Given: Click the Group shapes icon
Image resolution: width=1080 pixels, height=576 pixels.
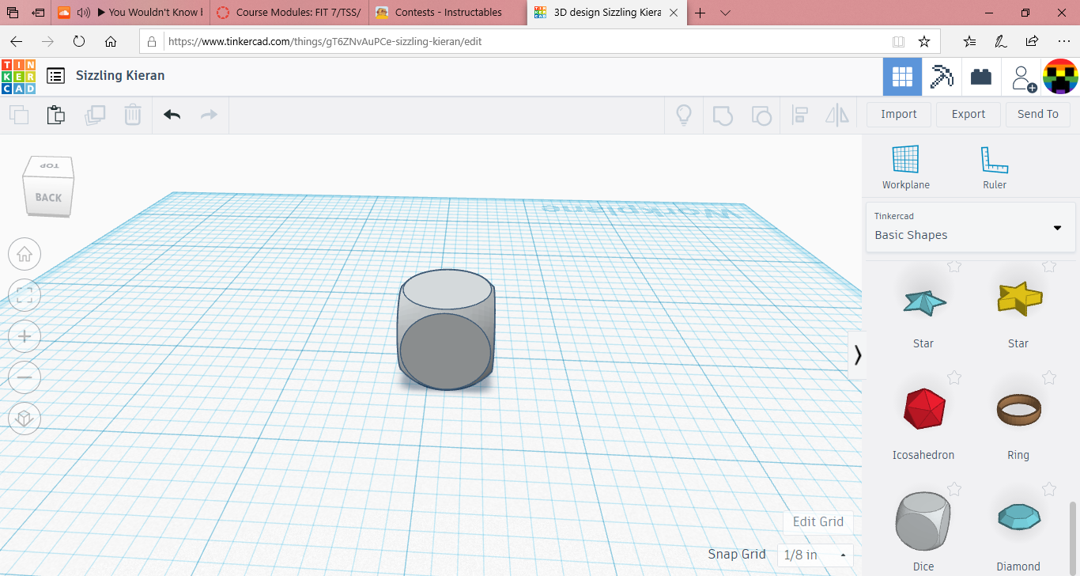Looking at the screenshot, I should tap(723, 115).
